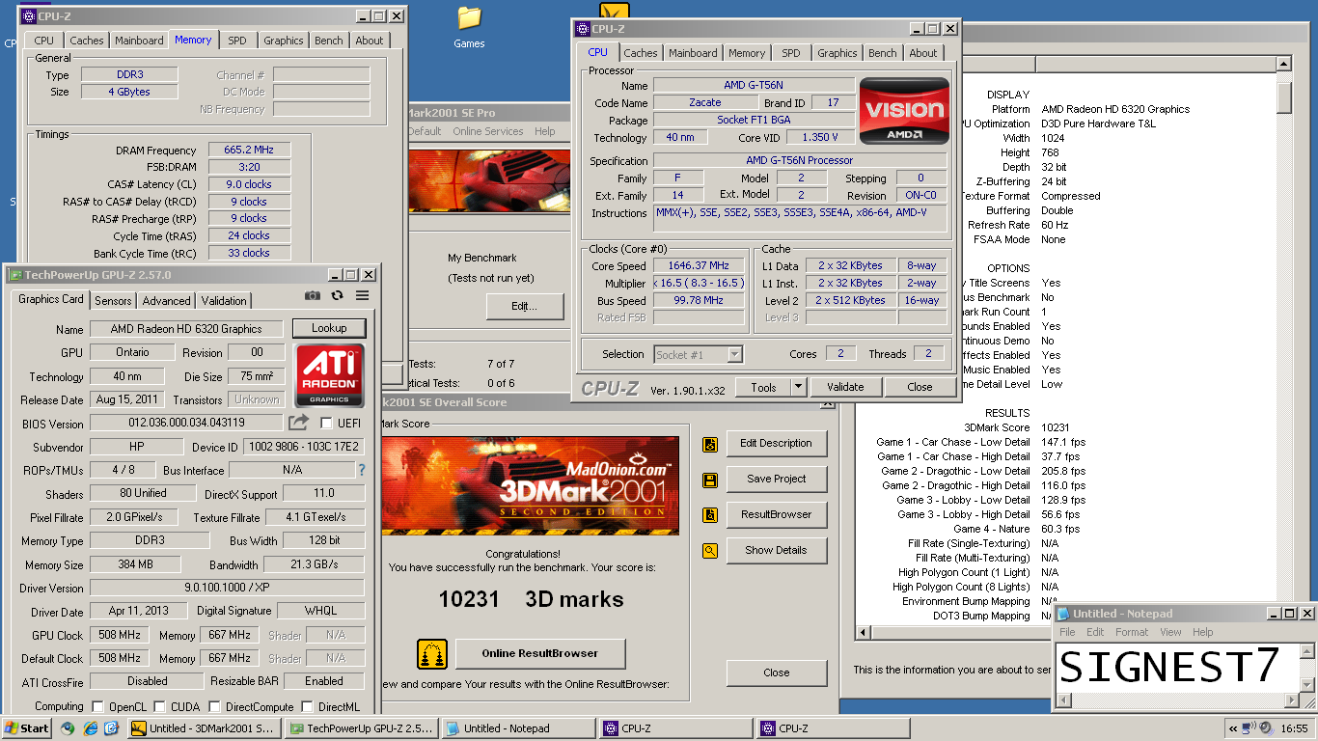
Task: Click the GPU-Z title bar icon
Action: pos(14,275)
